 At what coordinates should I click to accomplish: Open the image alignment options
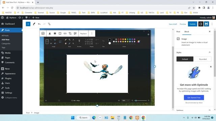coord(55,34)
